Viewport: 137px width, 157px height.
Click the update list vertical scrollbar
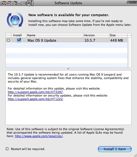tap(130, 52)
